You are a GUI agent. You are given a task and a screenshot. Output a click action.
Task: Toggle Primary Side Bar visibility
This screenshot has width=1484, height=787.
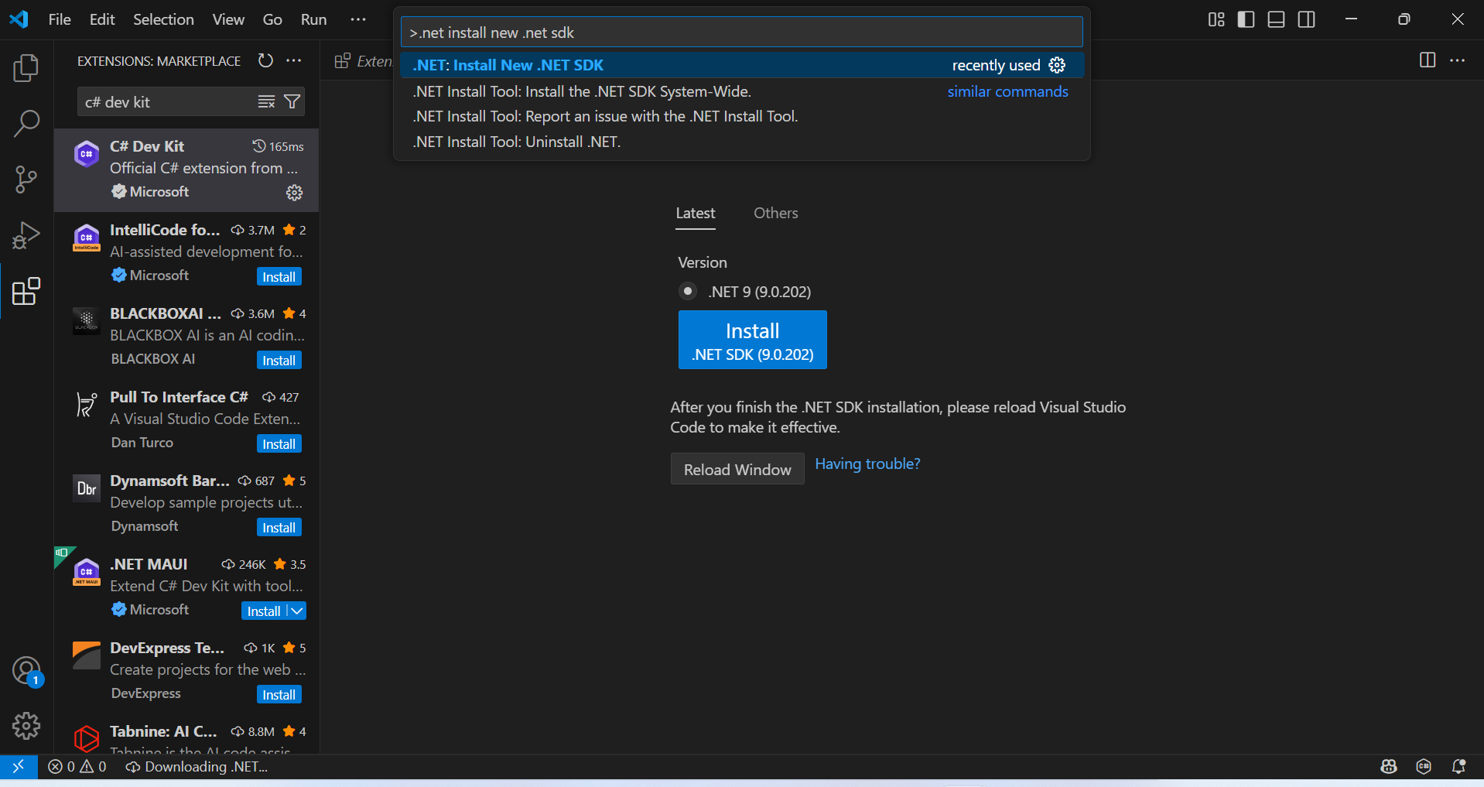pyautogui.click(x=1246, y=19)
